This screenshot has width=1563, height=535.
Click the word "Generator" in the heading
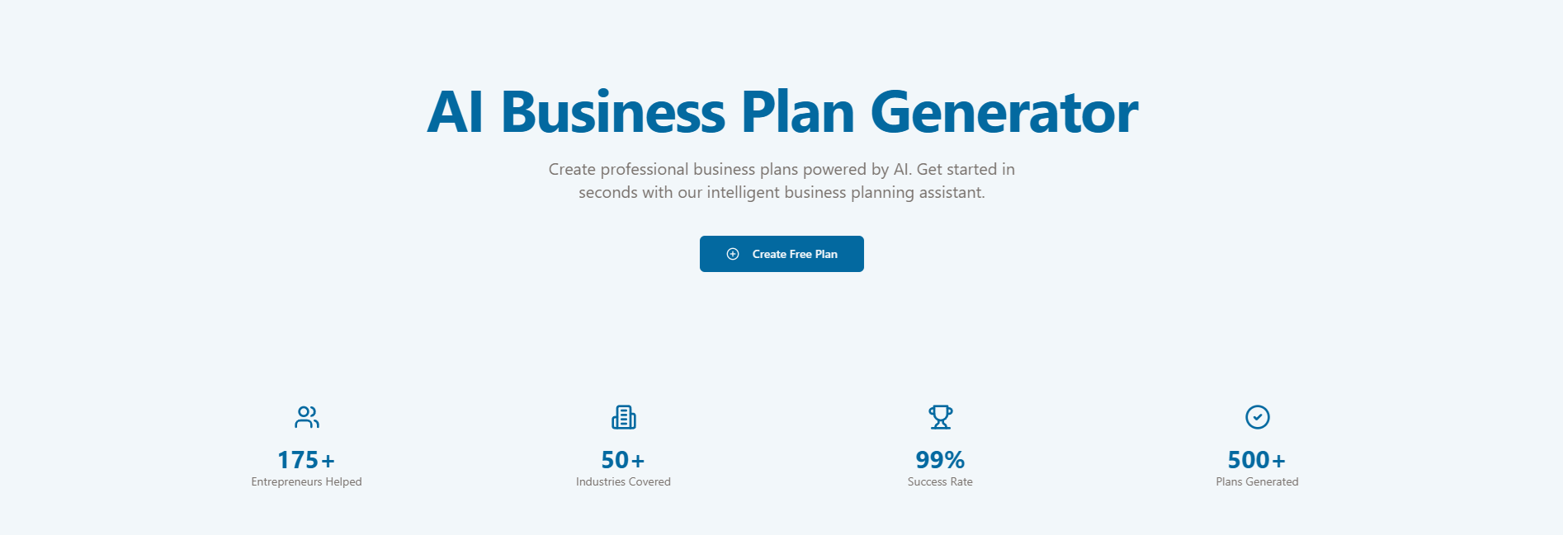tap(1004, 113)
